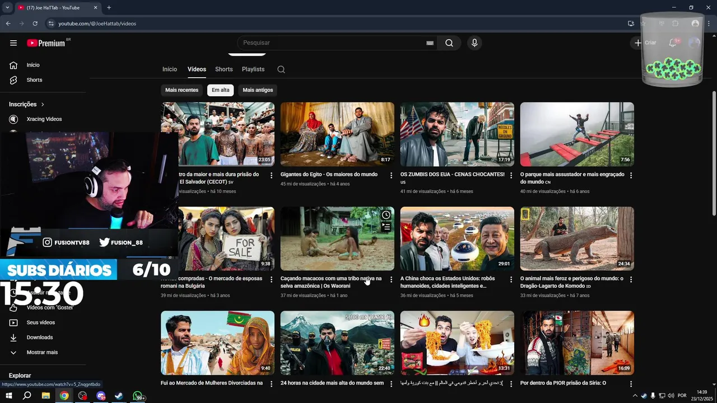The image size is (717, 403).
Task: Open options menu for Dragão-Lagarto de Komodo video
Action: tap(631, 279)
